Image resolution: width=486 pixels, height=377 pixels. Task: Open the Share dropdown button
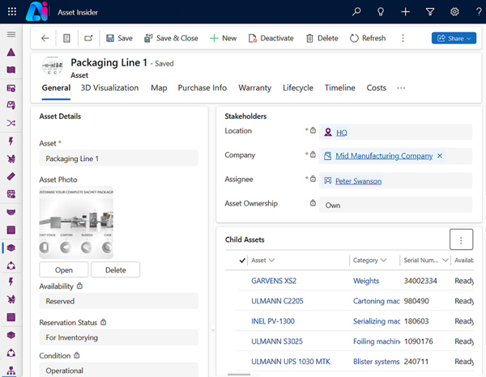(x=454, y=38)
